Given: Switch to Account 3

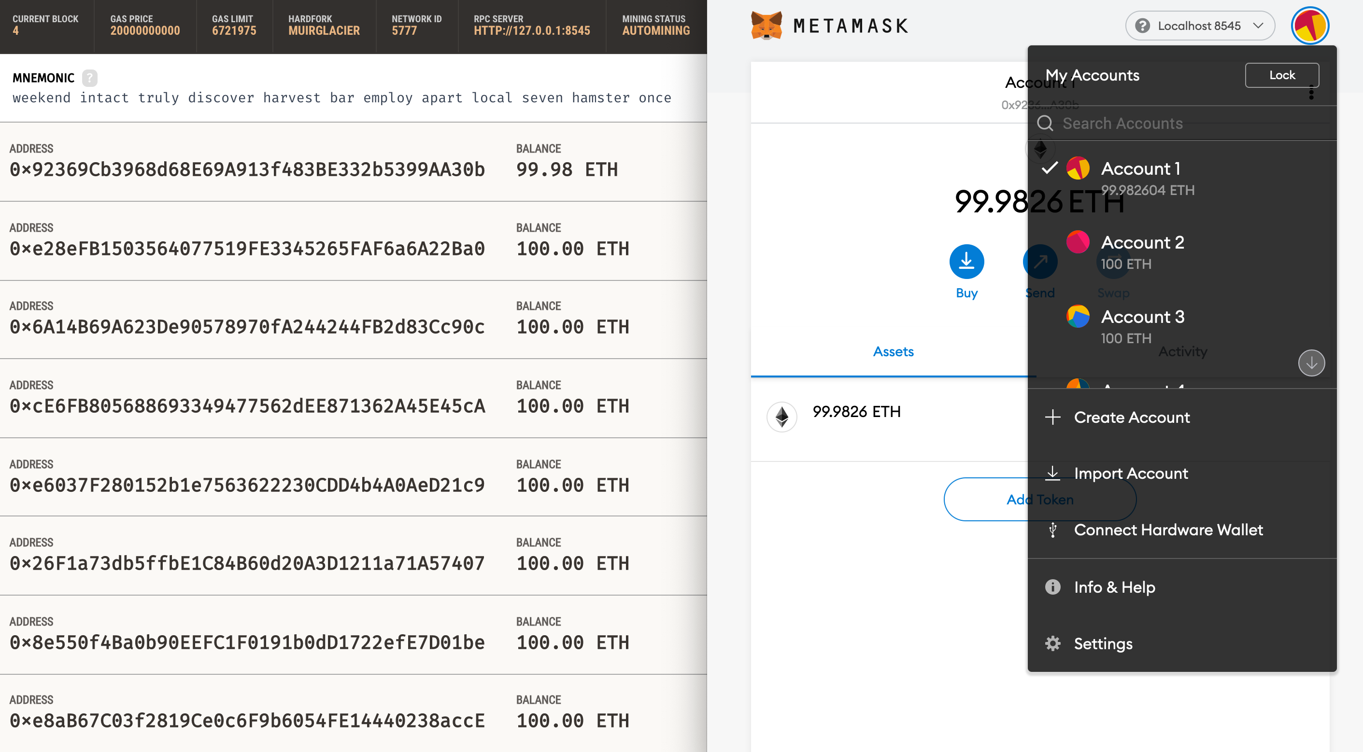Looking at the screenshot, I should 1142,317.
